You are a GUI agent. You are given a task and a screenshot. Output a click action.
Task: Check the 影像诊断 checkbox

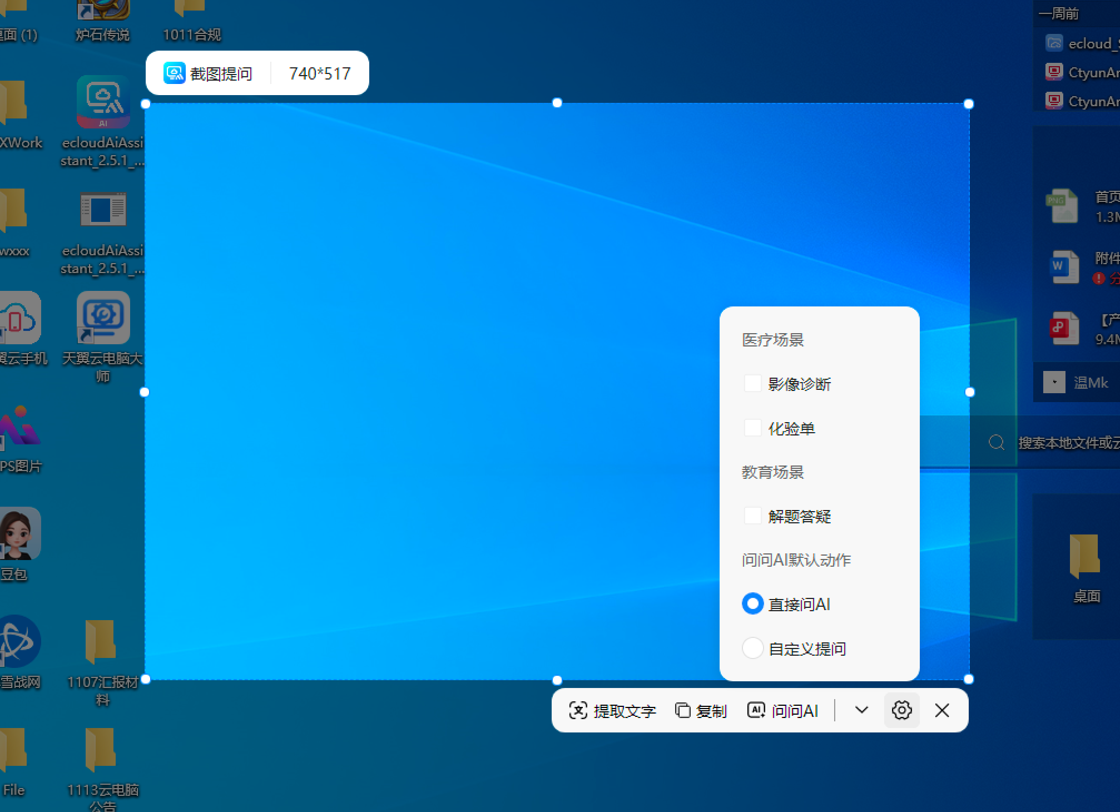click(x=752, y=384)
